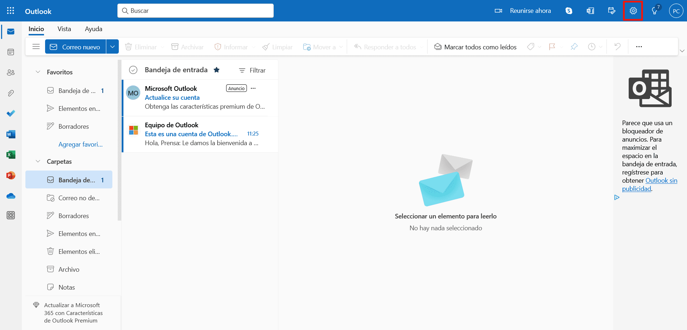Open OneDrive cloud icon
Screen dimensions: 687x330
pyautogui.click(x=11, y=196)
